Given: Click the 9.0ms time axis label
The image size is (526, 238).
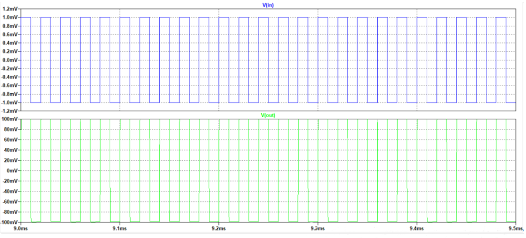Looking at the screenshot, I should (x=21, y=229).
